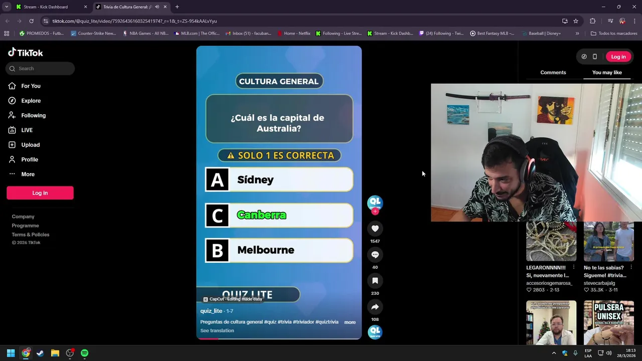Open volume control in system tray
Viewport: 642px width, 361px height.
point(608,353)
